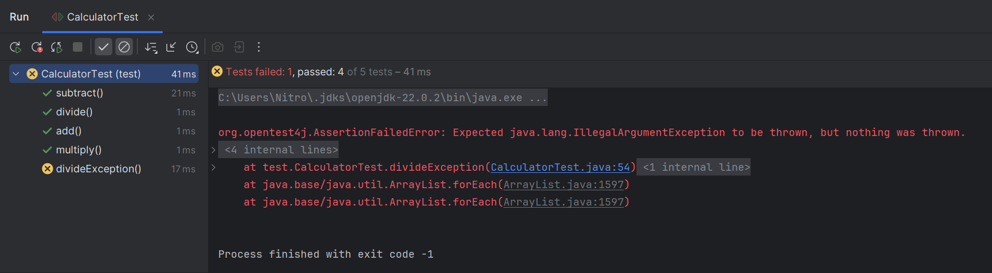
Task: Select the Run tool window label
Action: pyautogui.click(x=19, y=17)
